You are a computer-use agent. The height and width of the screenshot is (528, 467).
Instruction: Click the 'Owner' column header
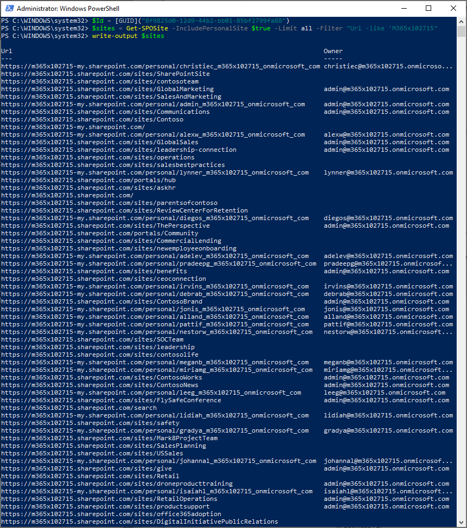click(333, 51)
